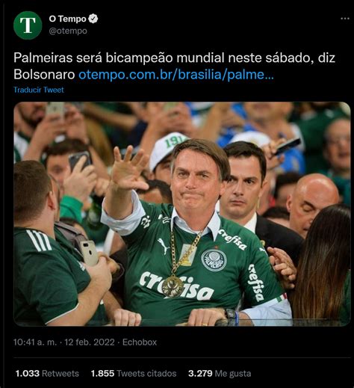354x388 pixels.
Task: Open the O Tempo green T avatar
Action: tap(28, 25)
